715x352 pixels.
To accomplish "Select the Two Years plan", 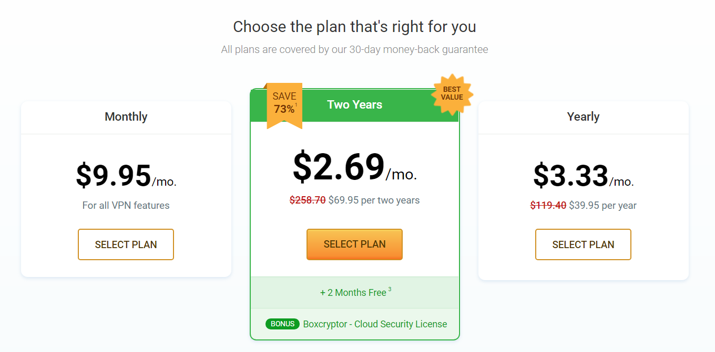I will click(x=354, y=244).
